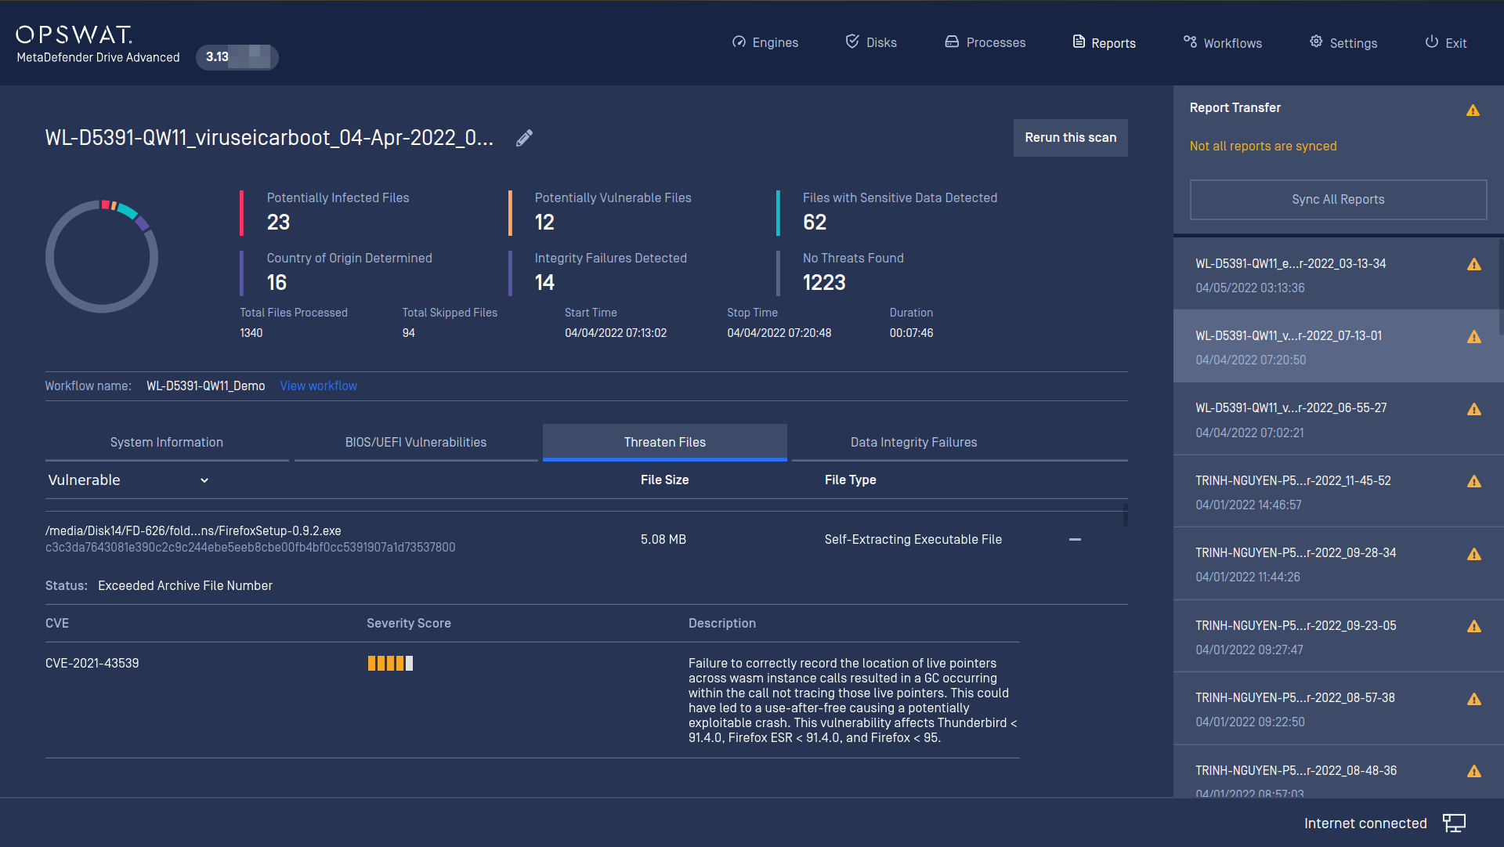The height and width of the screenshot is (847, 1504).
Task: Click Country of Origin Determined count 16
Action: click(x=277, y=283)
